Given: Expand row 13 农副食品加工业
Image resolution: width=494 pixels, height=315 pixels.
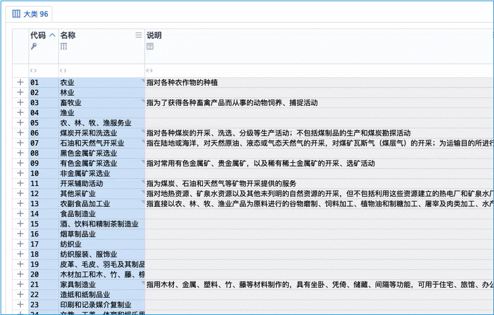Looking at the screenshot, I should pos(20,204).
